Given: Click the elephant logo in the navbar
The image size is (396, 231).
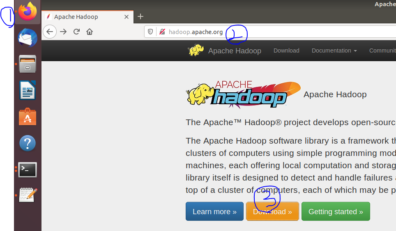Looking at the screenshot, I should coord(196,50).
